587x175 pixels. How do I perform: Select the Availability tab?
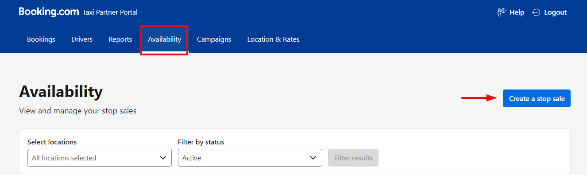click(x=165, y=39)
